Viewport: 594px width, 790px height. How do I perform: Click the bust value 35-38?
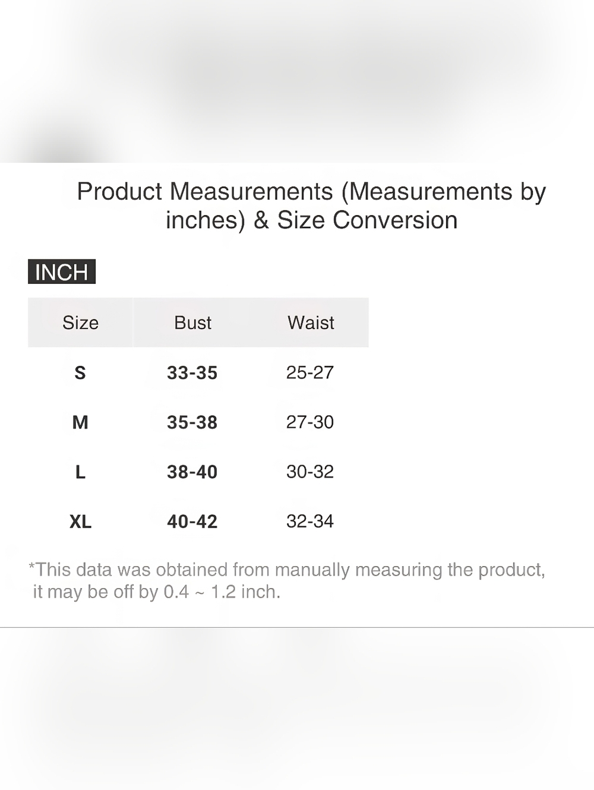[192, 422]
